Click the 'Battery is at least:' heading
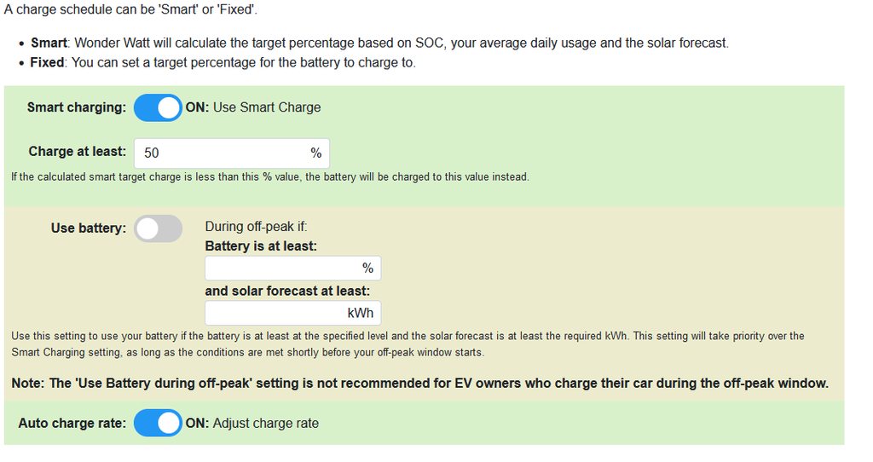The width and height of the screenshot is (873, 462). [x=261, y=245]
